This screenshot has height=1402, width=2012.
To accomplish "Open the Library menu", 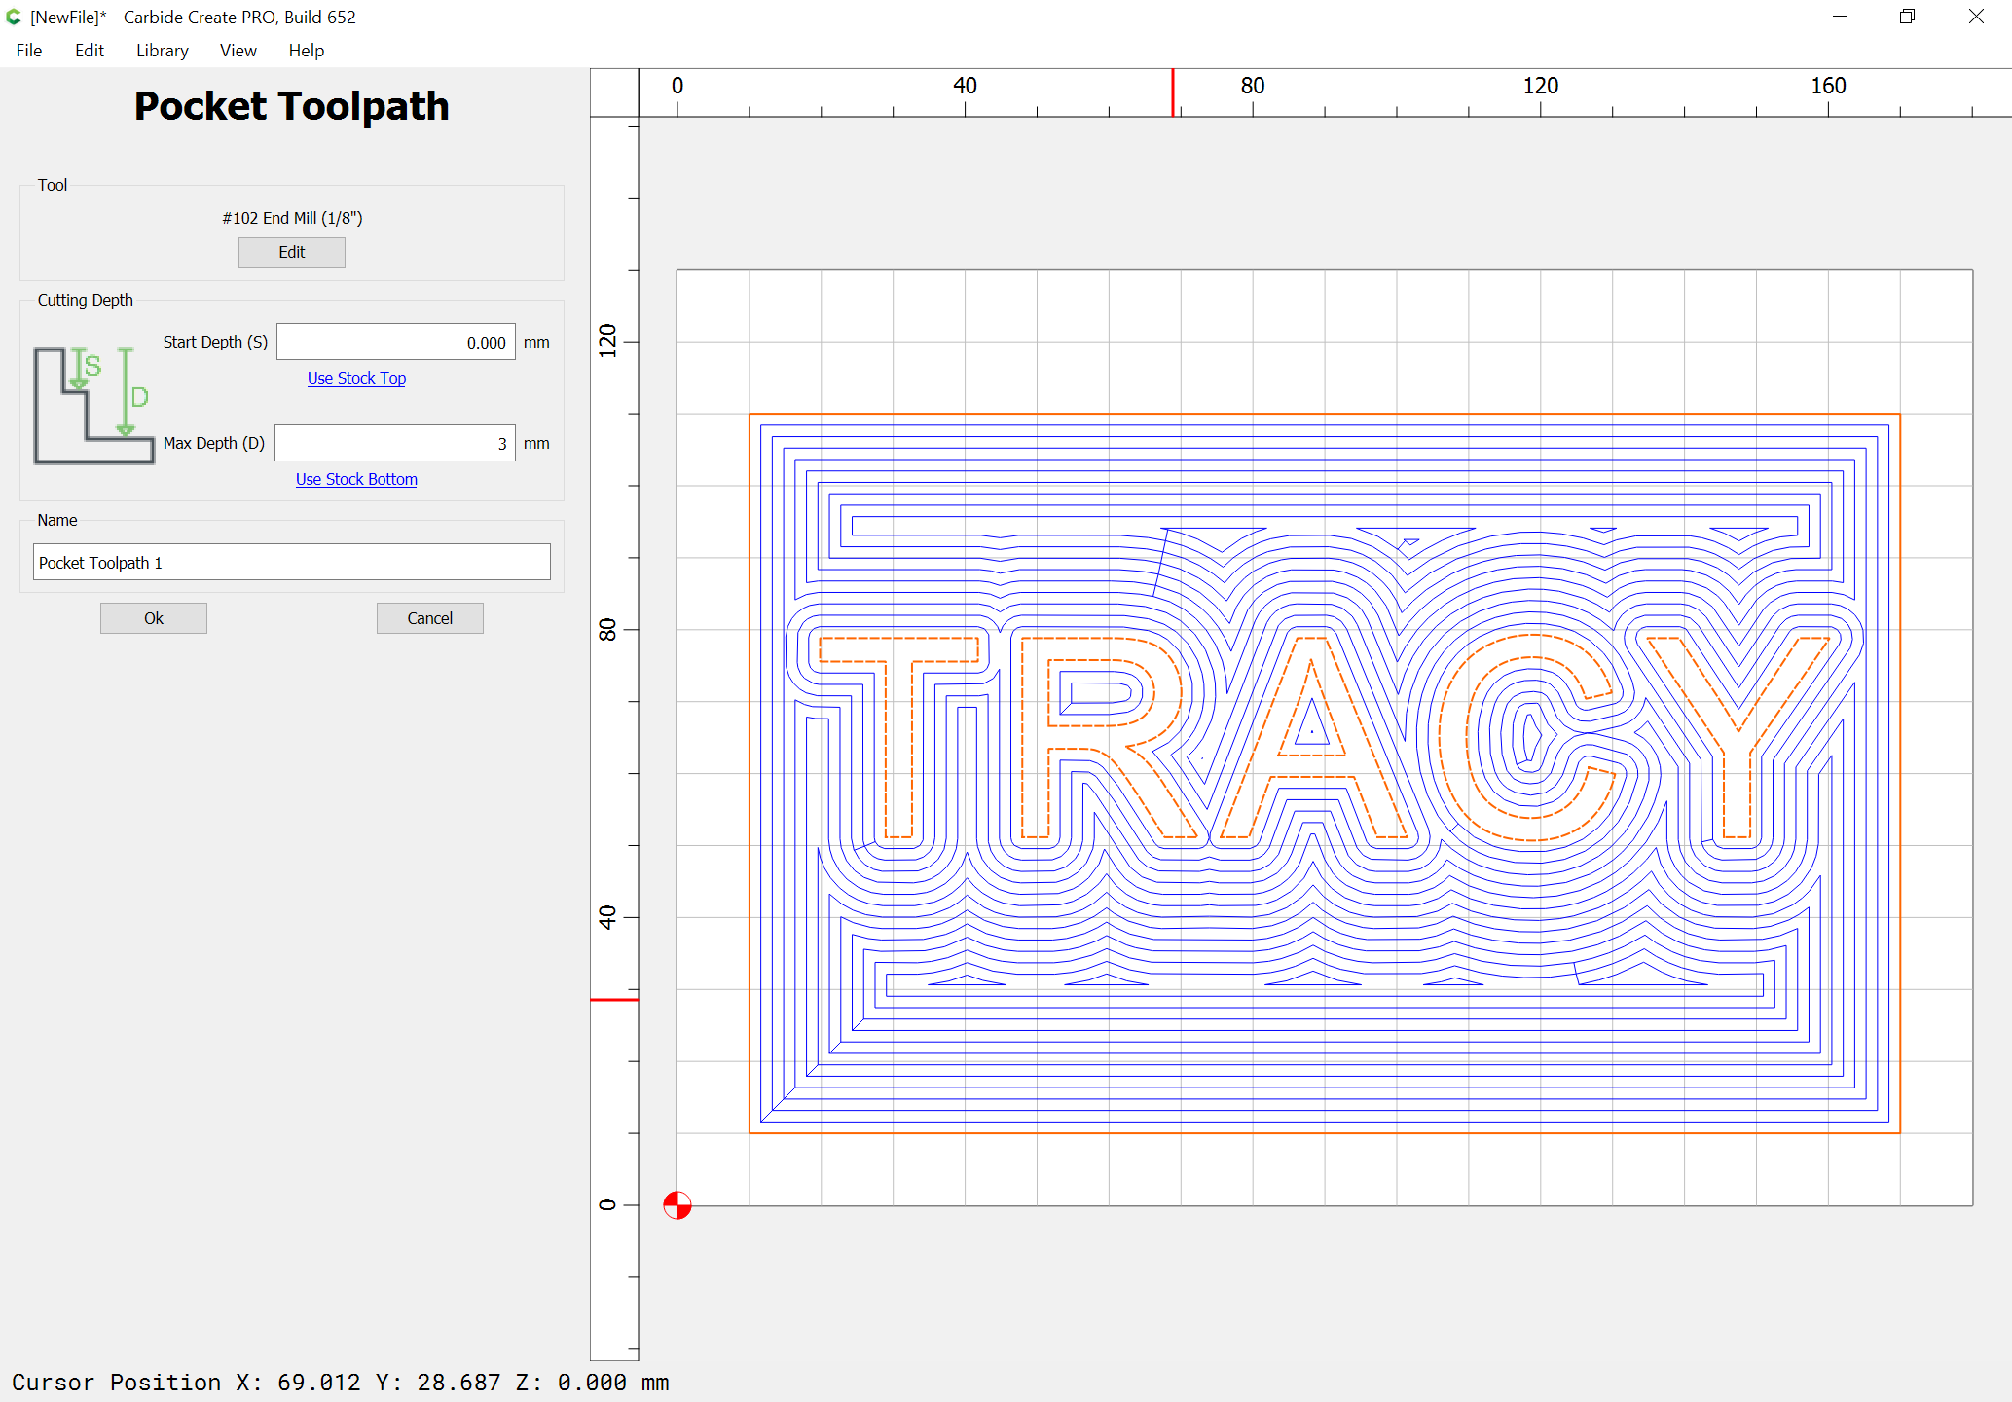I will 162,51.
